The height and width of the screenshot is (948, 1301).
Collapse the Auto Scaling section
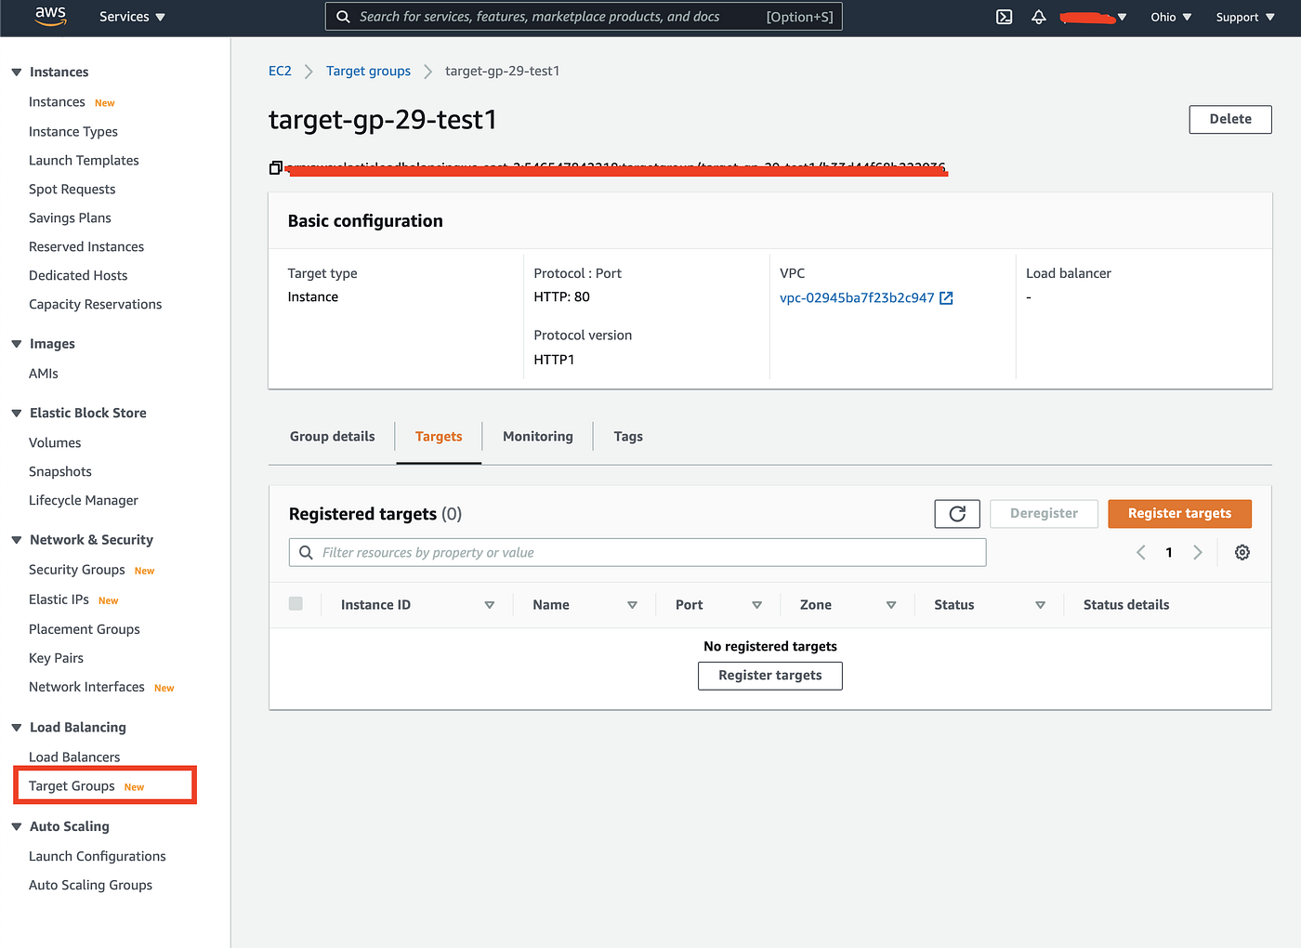tap(16, 826)
